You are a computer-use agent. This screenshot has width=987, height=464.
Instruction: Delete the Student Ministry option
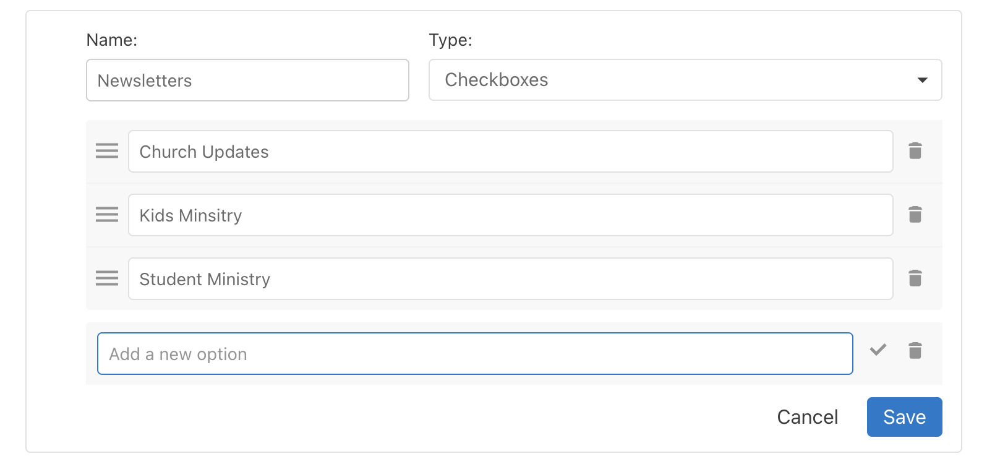[915, 278]
